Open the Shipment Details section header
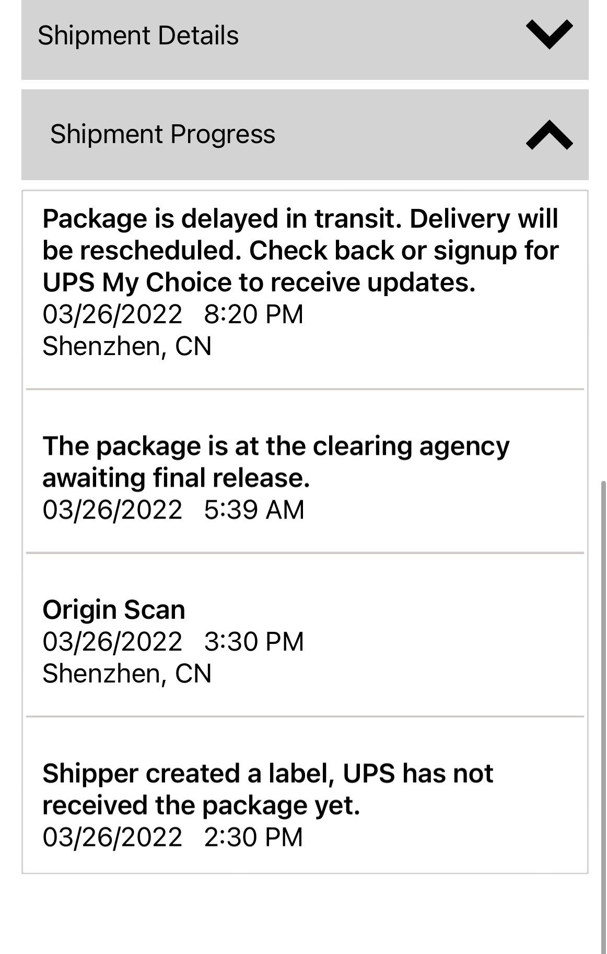The width and height of the screenshot is (607, 954). 138,36
